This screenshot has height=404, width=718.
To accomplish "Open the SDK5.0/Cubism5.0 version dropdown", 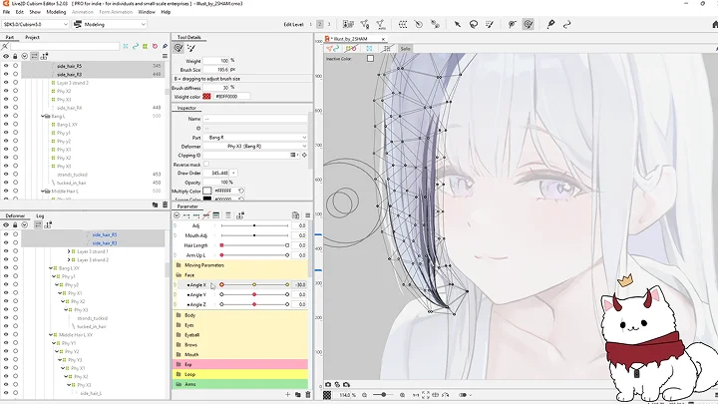I will [35, 24].
